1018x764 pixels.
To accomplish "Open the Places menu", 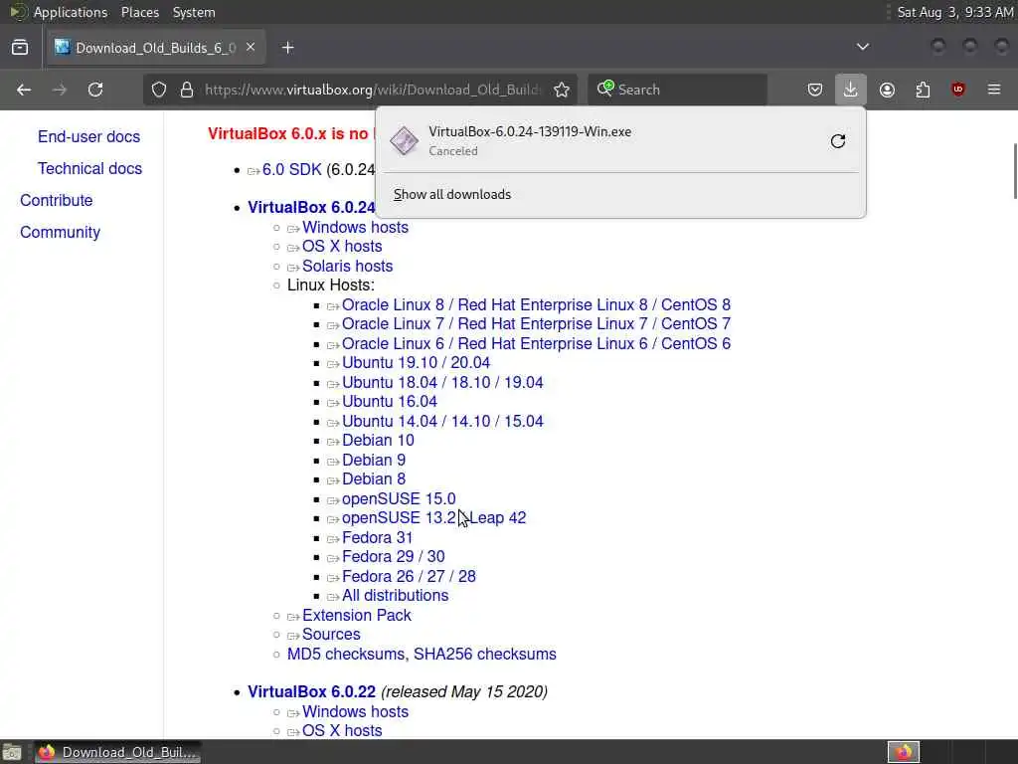I will click(x=140, y=12).
